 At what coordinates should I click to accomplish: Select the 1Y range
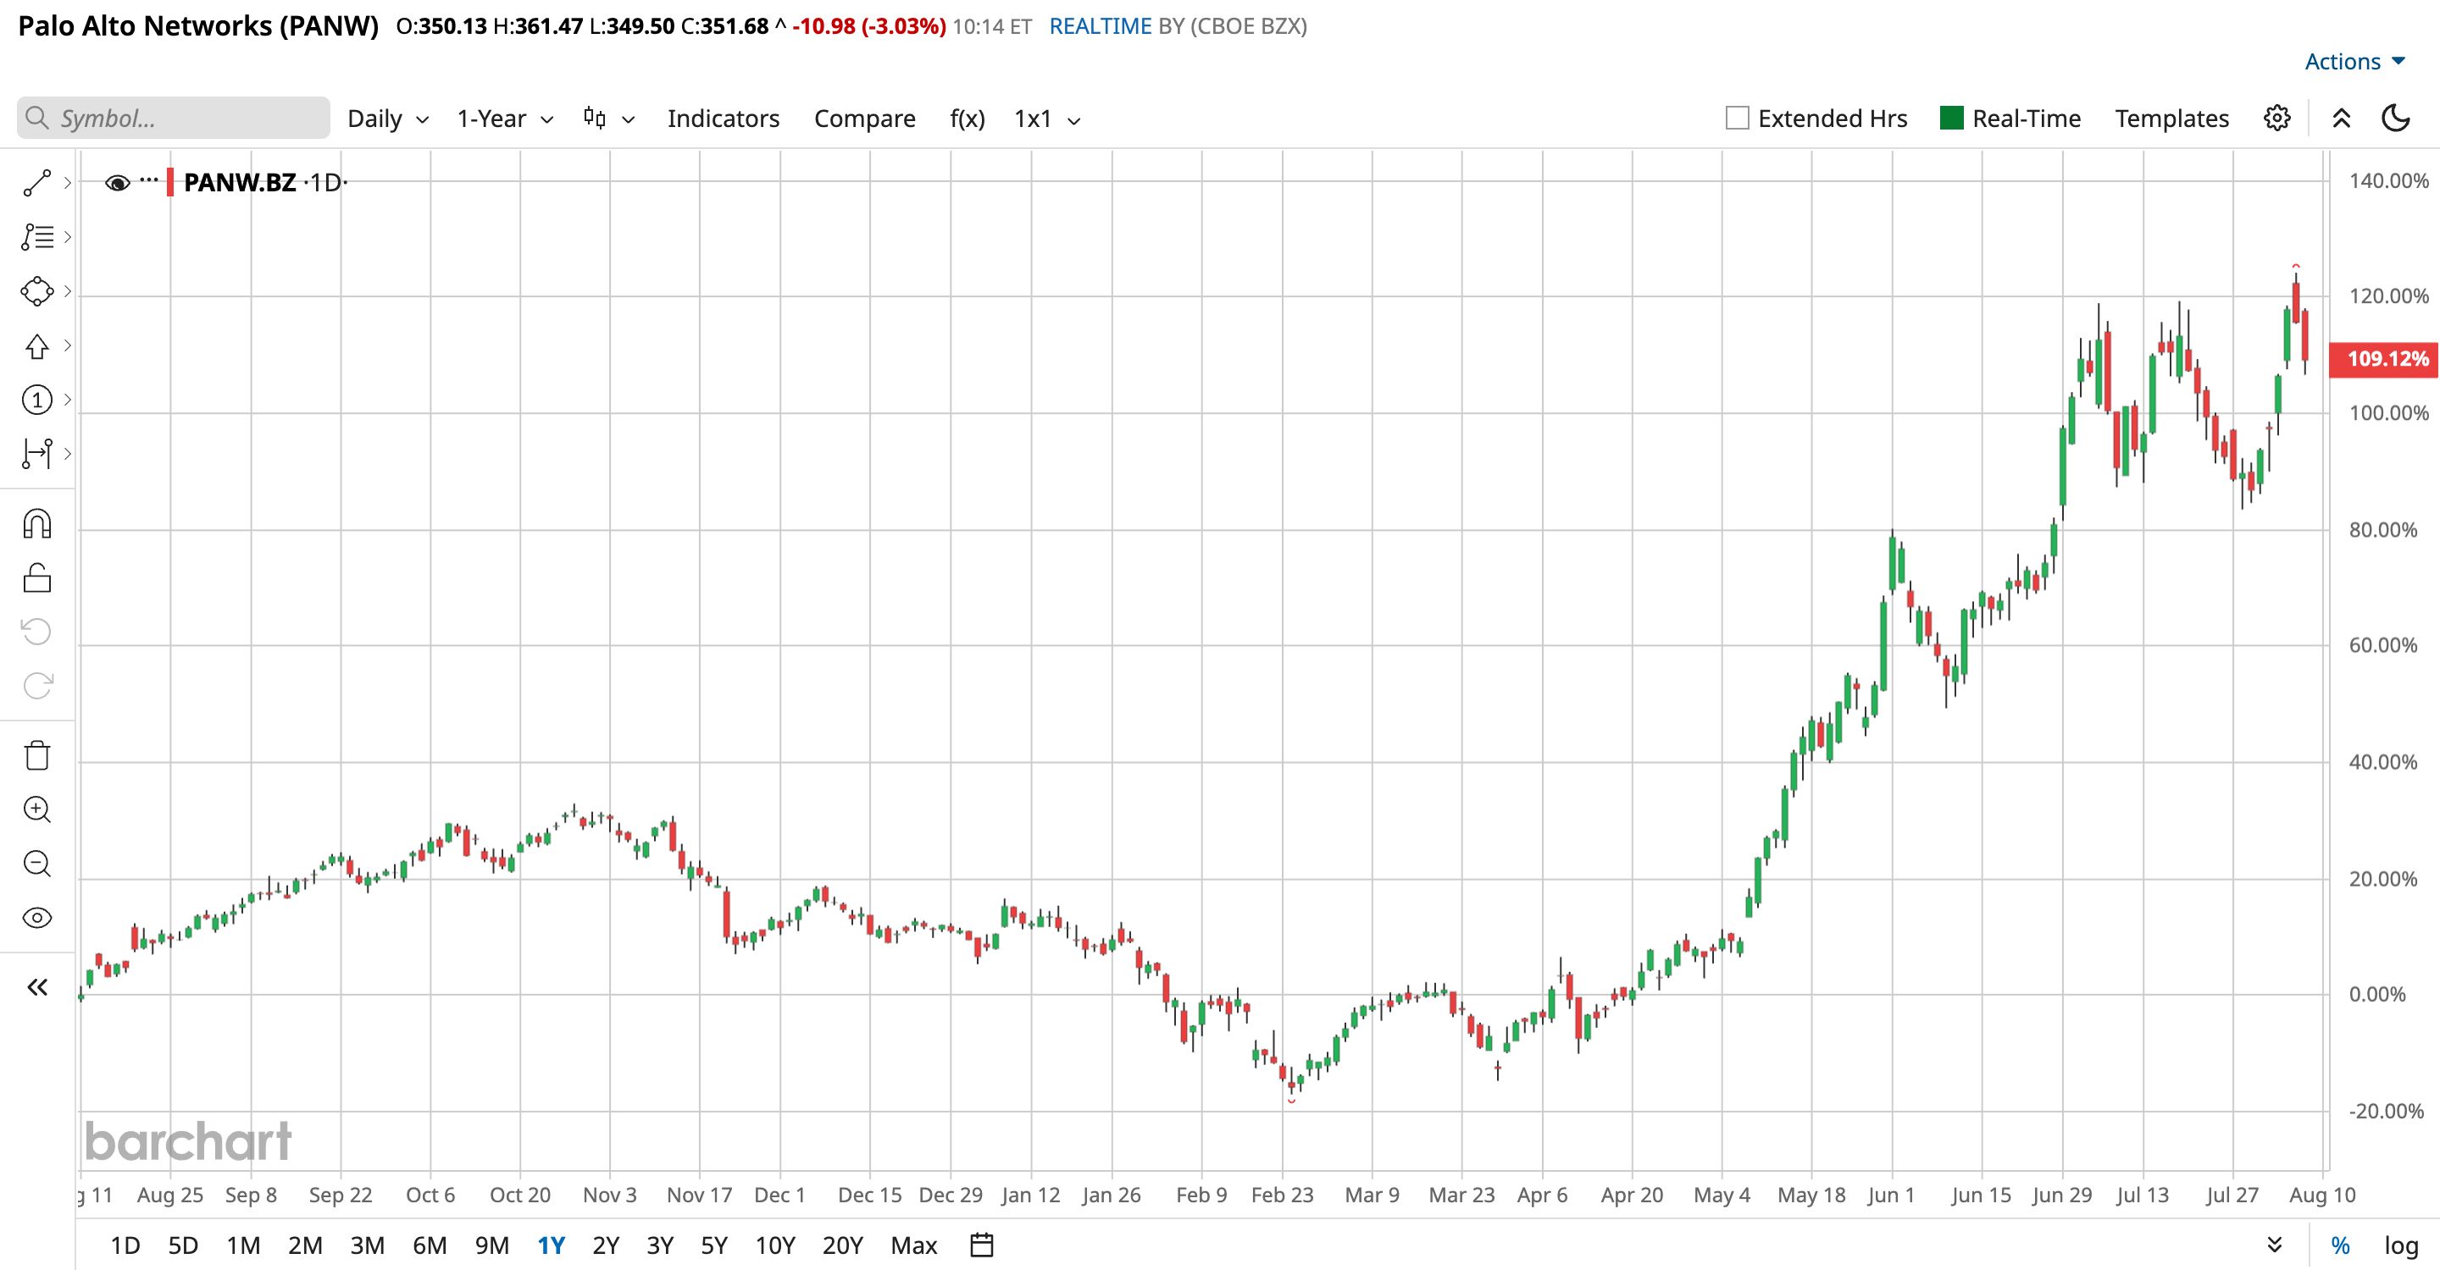[x=552, y=1245]
